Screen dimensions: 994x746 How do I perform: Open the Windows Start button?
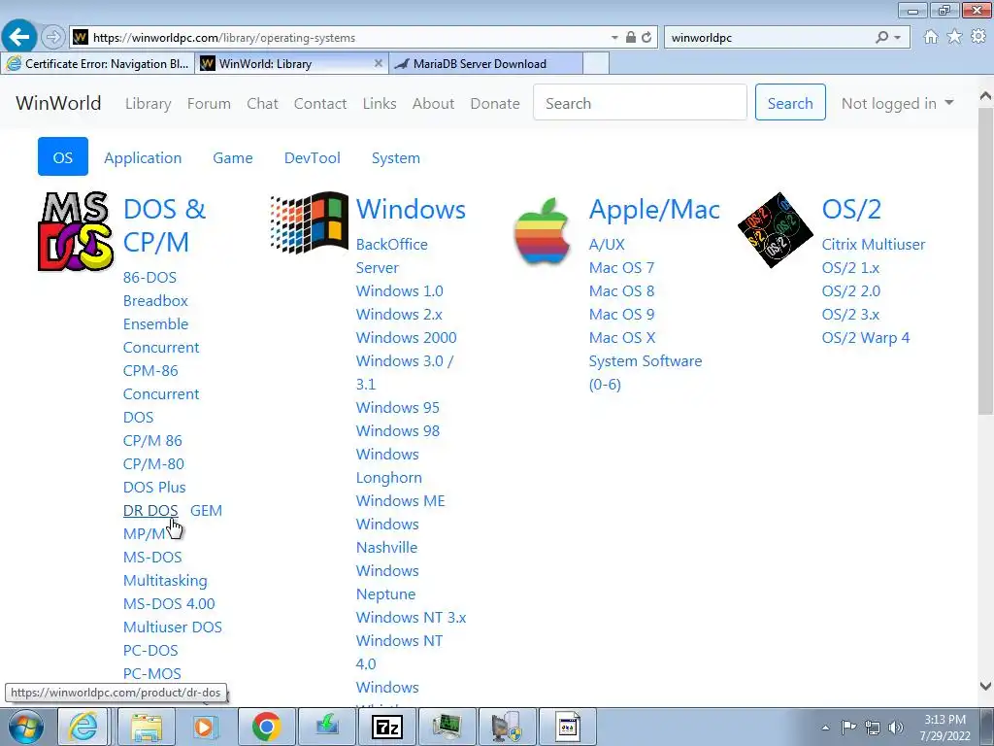25,727
